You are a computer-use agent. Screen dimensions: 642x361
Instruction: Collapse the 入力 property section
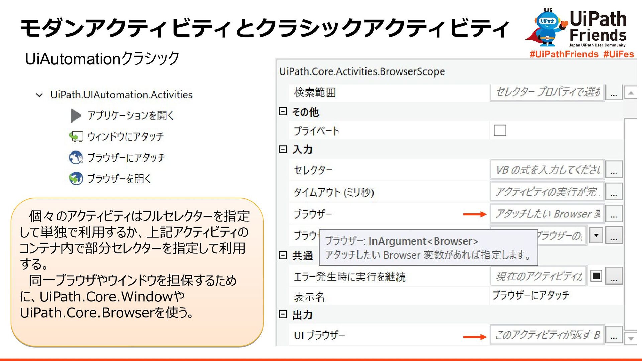tap(283, 149)
